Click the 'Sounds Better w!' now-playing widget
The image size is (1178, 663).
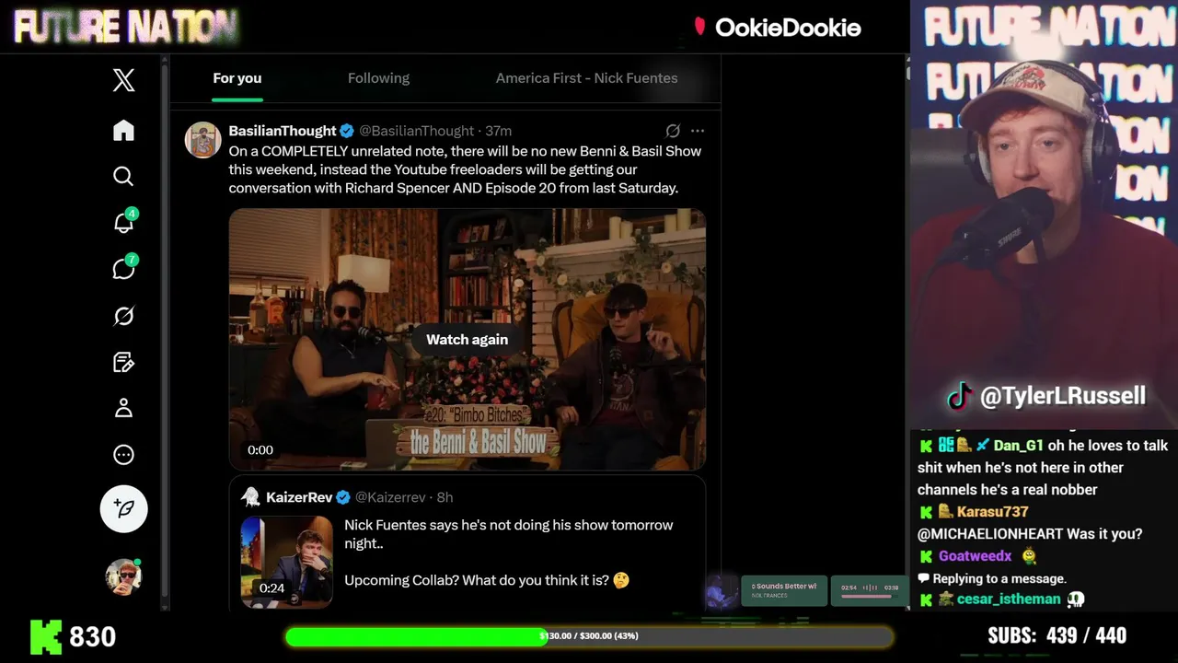[784, 590]
